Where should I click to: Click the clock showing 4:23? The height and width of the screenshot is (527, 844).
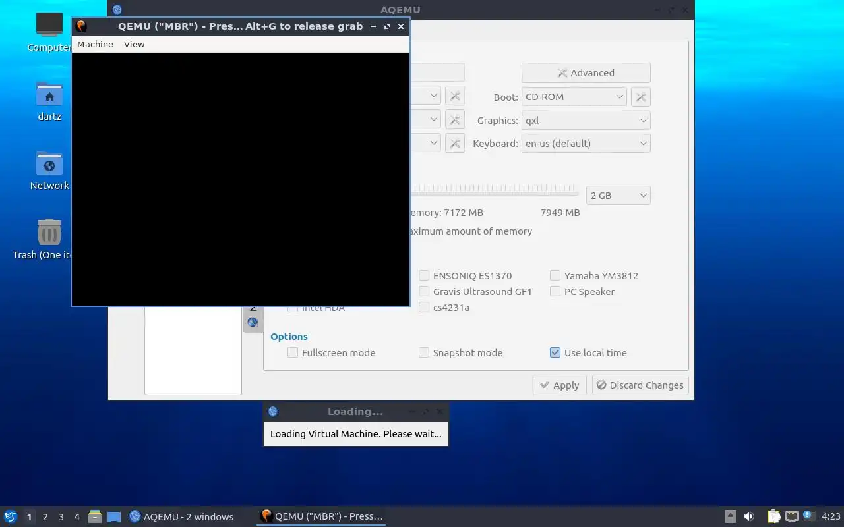(x=831, y=516)
